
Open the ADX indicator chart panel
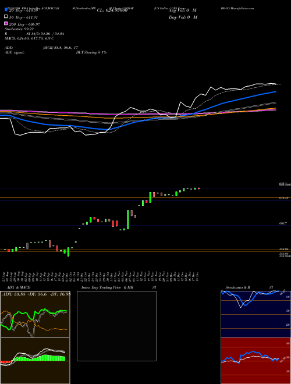coord(35,314)
